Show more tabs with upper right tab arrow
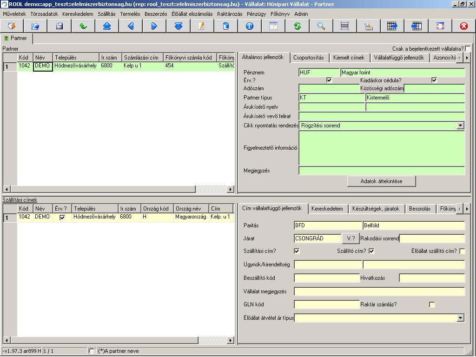Image resolution: width=476 pixels, height=357 pixels. (x=467, y=57)
